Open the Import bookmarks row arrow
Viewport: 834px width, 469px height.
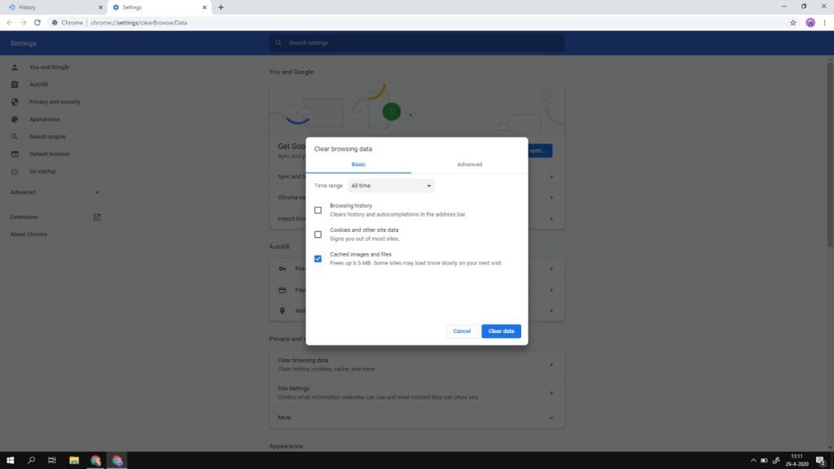(551, 219)
